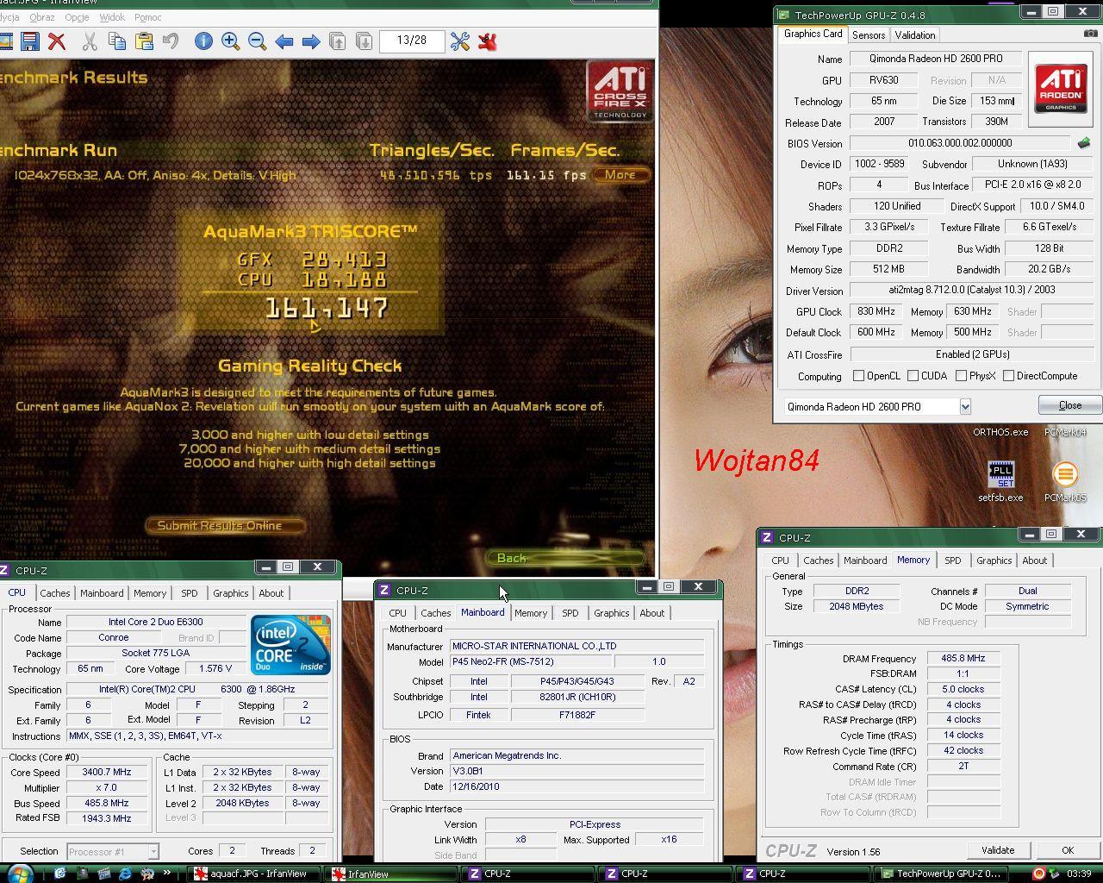Click the Close button in GPU-Z
1103x883 pixels.
coord(1070,405)
